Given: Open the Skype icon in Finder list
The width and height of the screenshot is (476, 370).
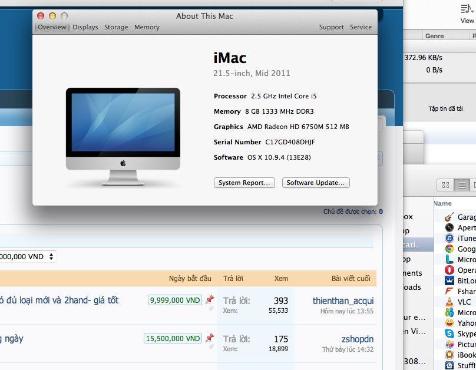Looking at the screenshot, I should pos(449,334).
